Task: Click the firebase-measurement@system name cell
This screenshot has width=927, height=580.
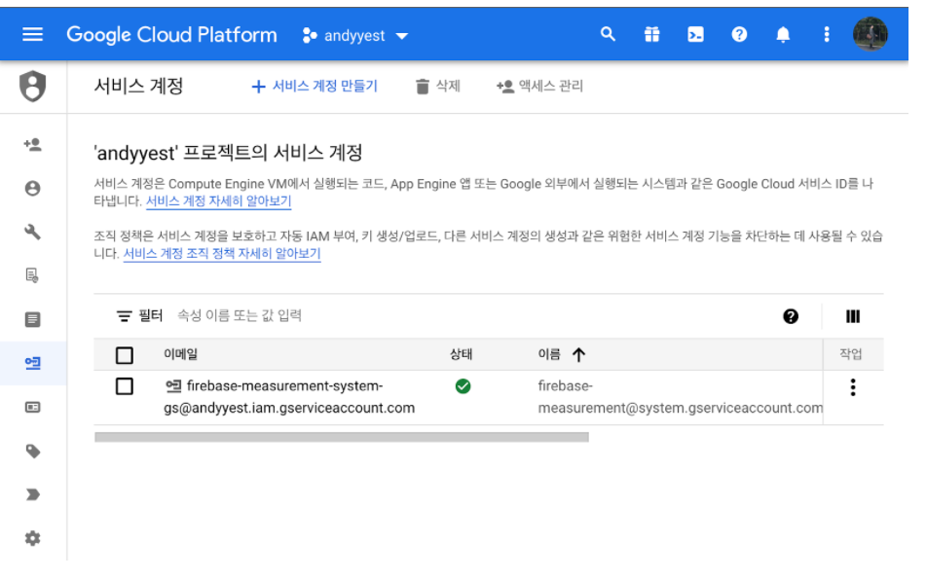Action: coord(680,397)
